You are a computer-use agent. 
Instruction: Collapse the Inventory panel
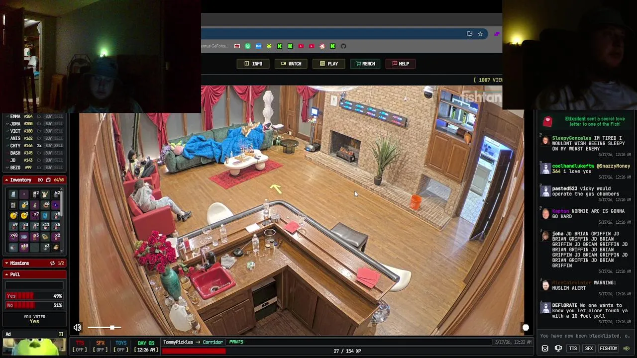6,180
